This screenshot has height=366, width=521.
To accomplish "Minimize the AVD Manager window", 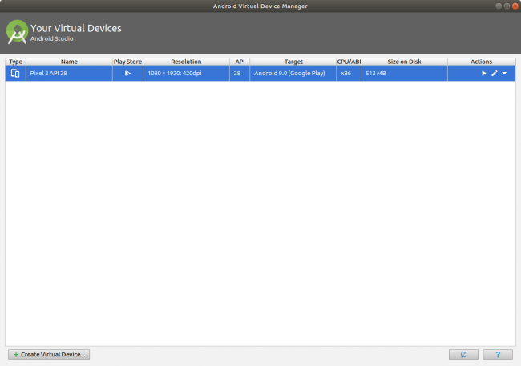I will tap(499, 6).
